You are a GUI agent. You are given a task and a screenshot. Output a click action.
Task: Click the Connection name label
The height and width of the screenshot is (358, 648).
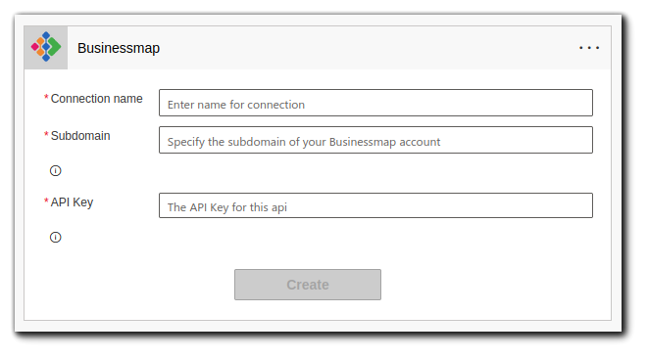[96, 99]
